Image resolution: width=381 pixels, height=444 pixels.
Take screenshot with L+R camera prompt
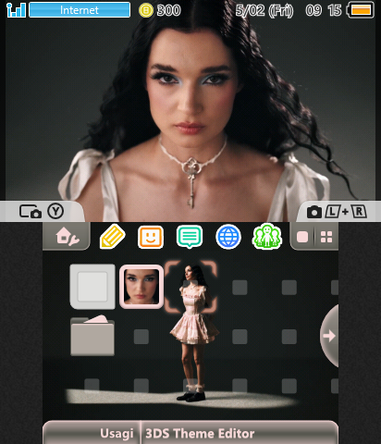pos(337,212)
